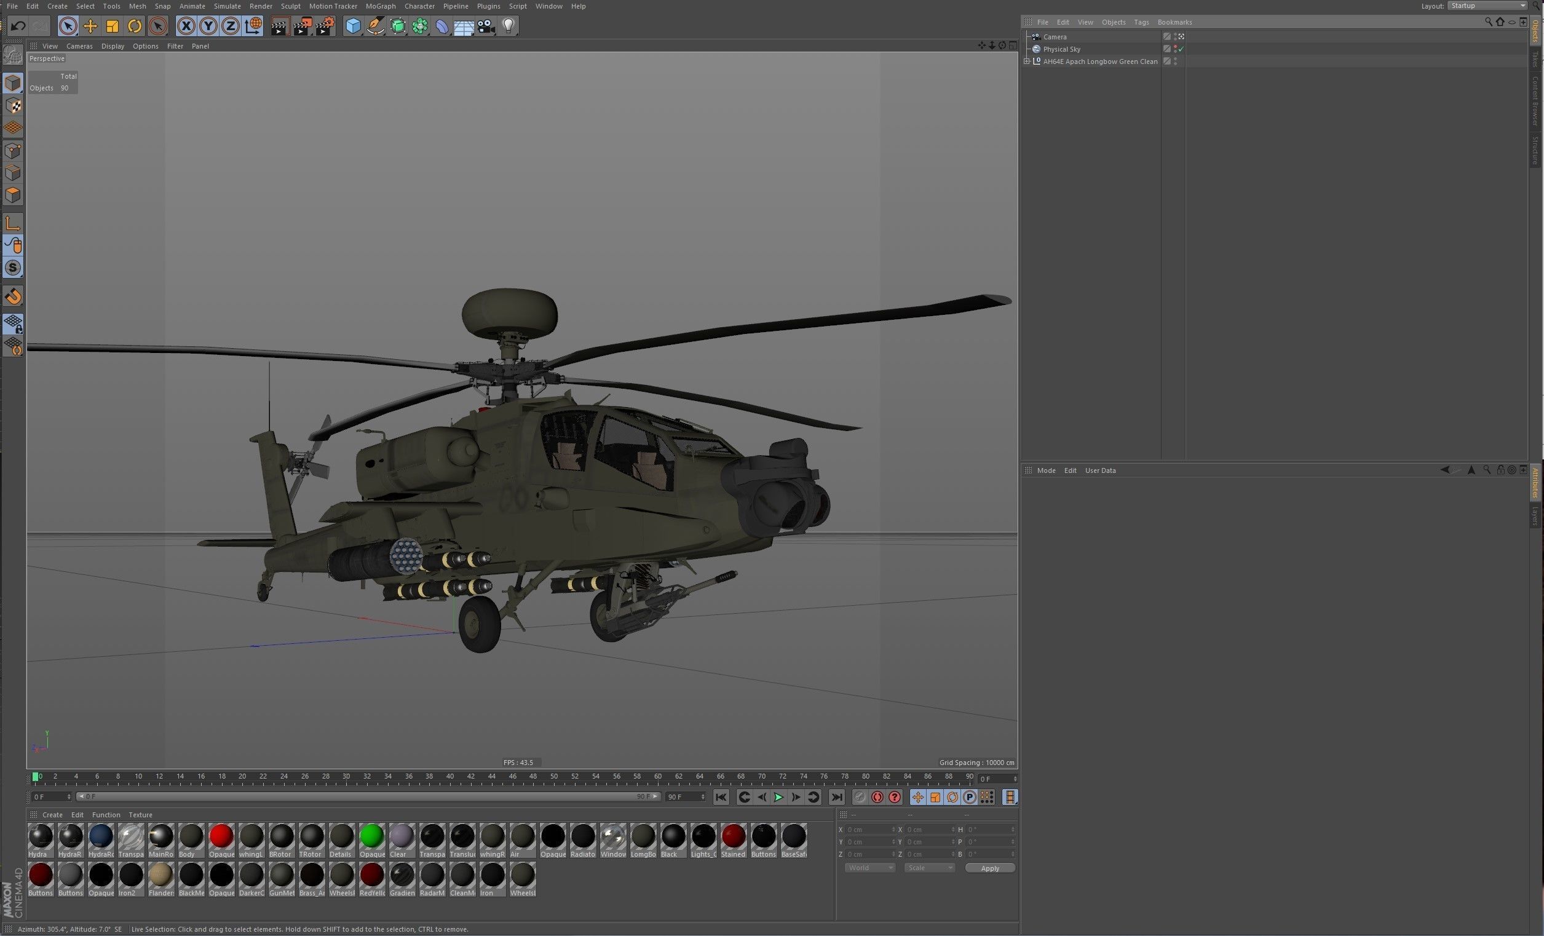1544x936 pixels.
Task: Select the red Opaque material swatch
Action: [x=221, y=836]
